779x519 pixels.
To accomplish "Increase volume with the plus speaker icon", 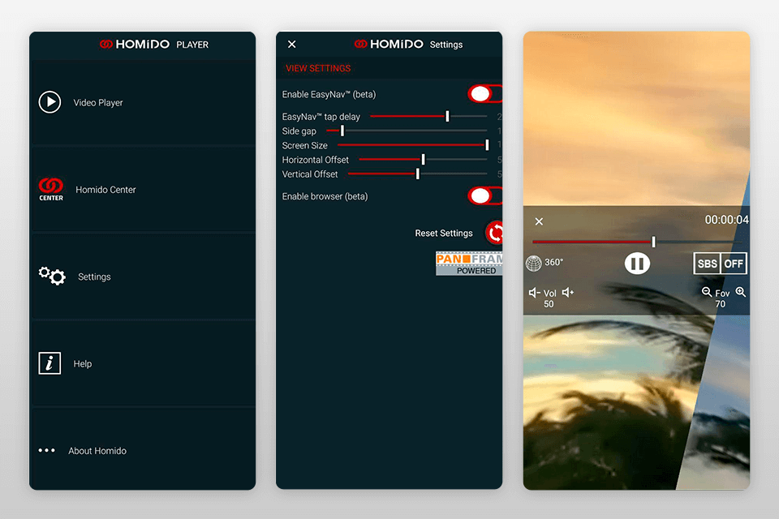I will click(568, 293).
